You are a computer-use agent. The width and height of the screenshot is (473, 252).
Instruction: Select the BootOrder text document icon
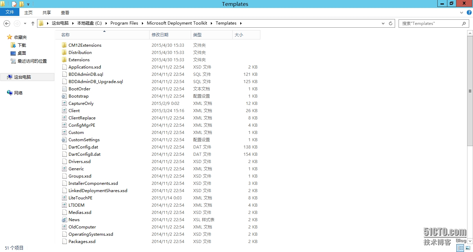click(64, 89)
